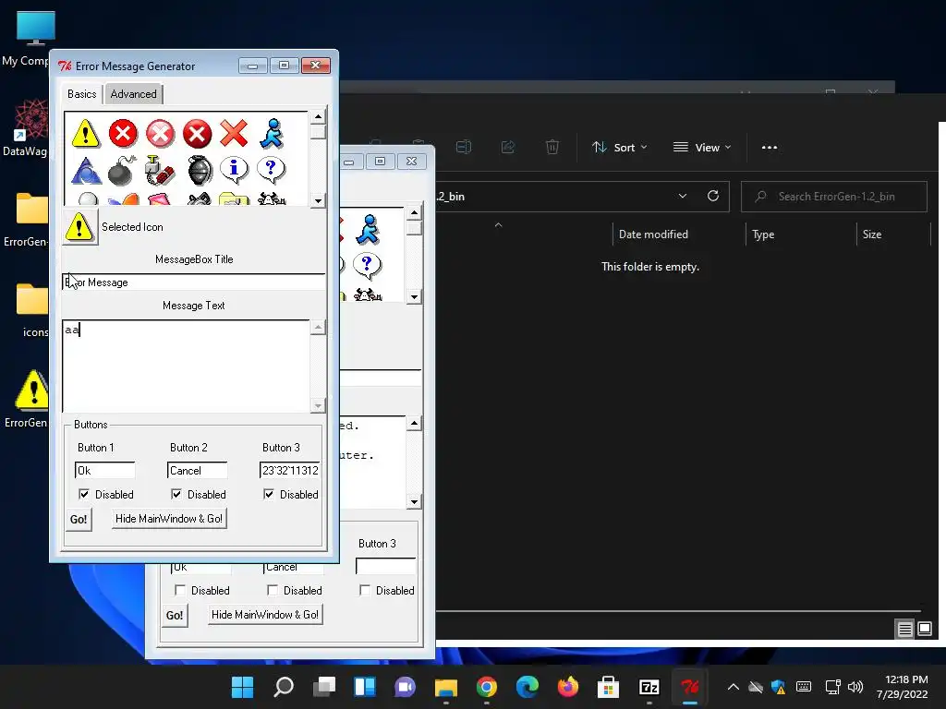Uncheck Disabled under Button 1 in front window
Image resolution: width=946 pixels, height=709 pixels.
tap(84, 495)
